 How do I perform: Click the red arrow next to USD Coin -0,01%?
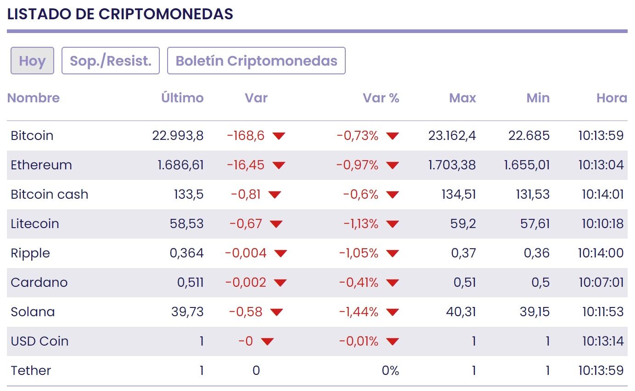pos(393,341)
